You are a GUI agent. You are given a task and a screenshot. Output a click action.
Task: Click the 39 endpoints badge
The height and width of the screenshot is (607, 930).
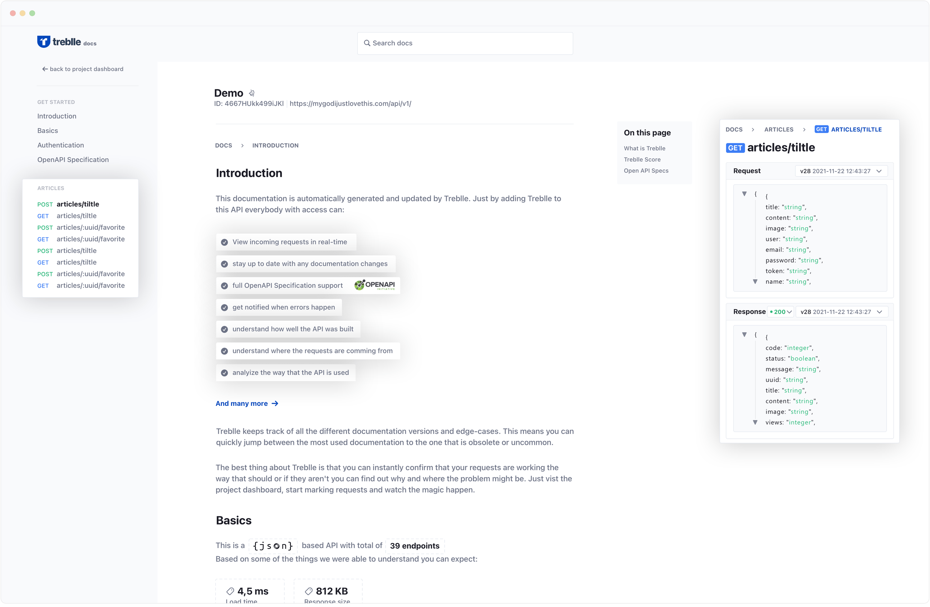tap(415, 546)
